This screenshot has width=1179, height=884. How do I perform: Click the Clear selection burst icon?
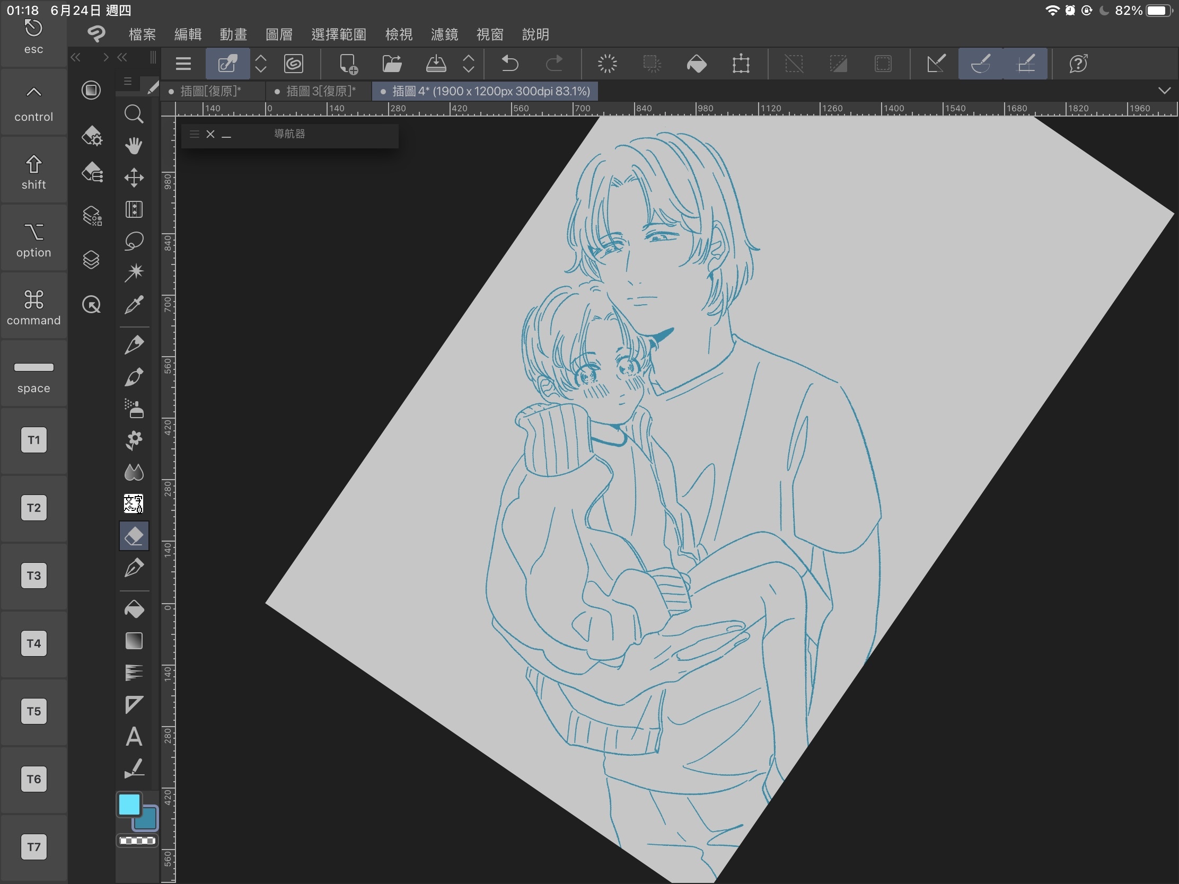coord(607,64)
